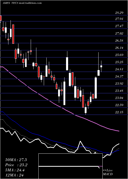The height and width of the screenshot is (179, 128).
Task: Click the 50MA : 27.5 readout
Action: click(x=16, y=160)
